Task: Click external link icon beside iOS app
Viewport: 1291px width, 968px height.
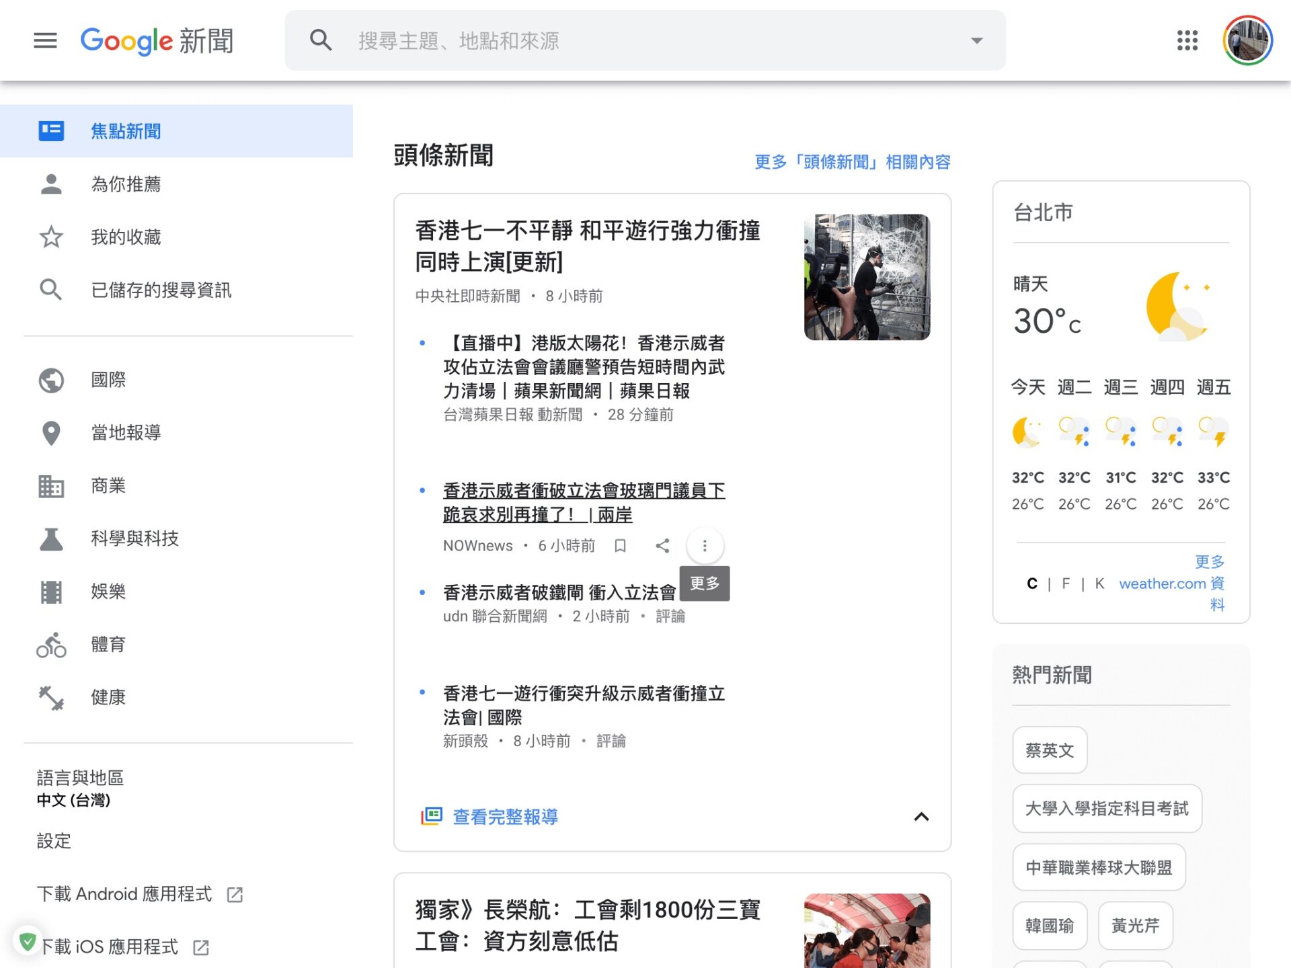Action: (x=201, y=947)
